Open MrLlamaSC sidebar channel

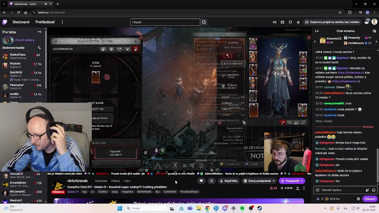pyautogui.click(x=23, y=193)
